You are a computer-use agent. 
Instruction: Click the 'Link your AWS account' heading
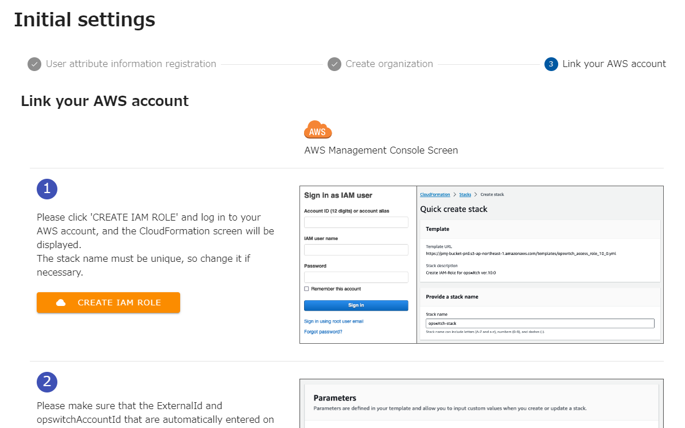click(x=105, y=101)
